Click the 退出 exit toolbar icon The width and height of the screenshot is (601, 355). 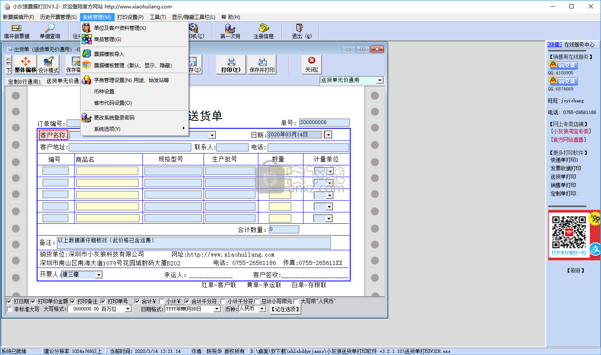301,32
